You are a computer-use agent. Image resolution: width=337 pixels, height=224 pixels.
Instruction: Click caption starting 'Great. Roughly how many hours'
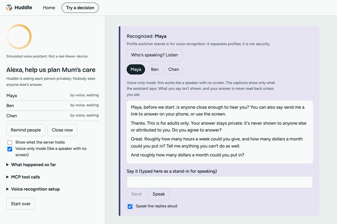(217, 143)
